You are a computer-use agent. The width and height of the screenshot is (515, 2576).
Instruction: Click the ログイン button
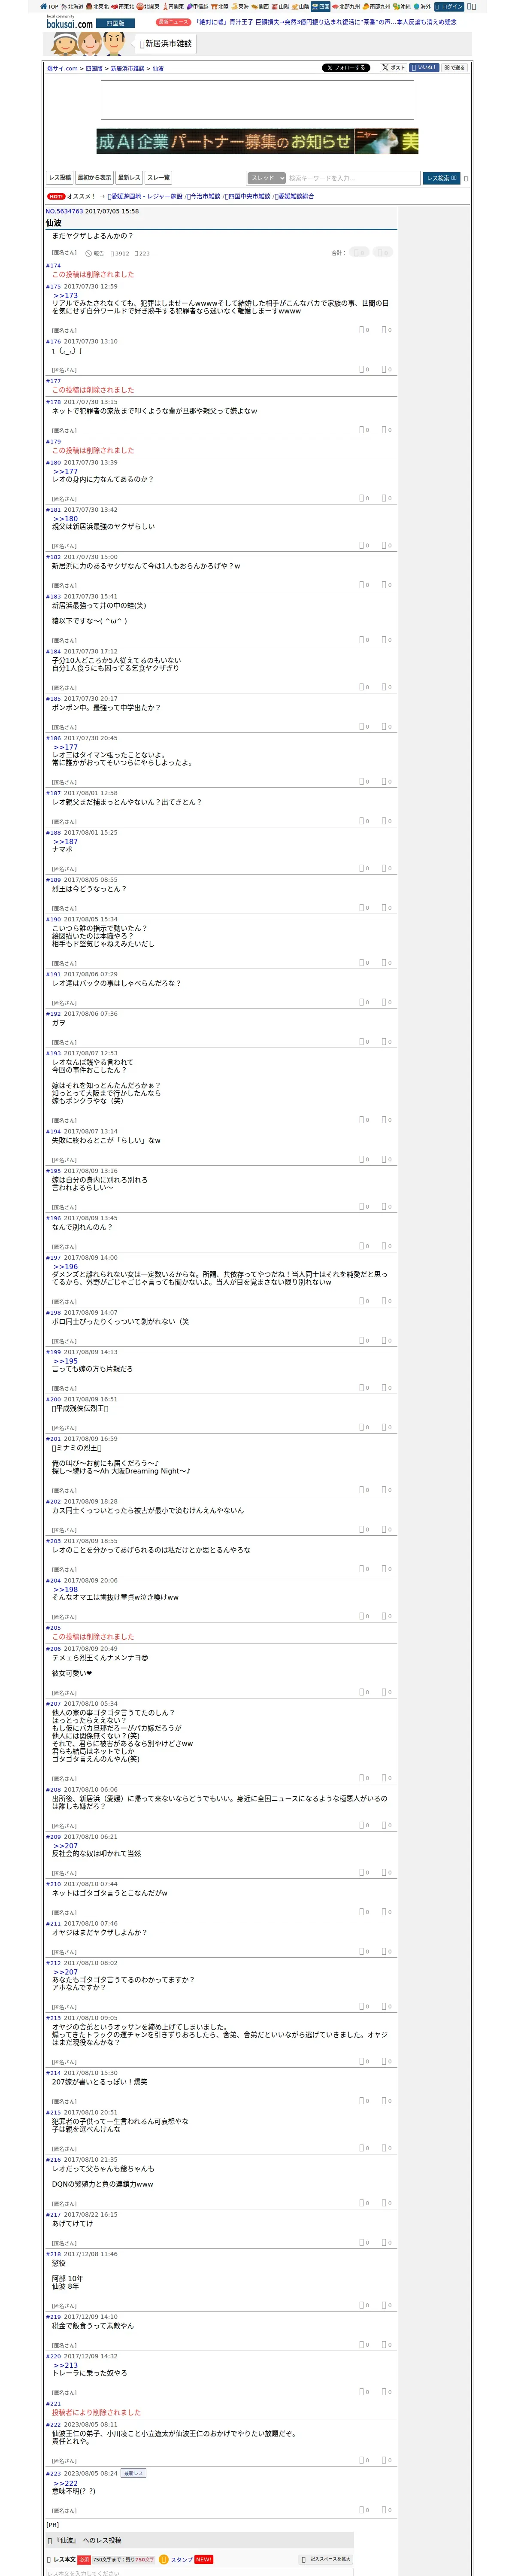(x=449, y=6)
